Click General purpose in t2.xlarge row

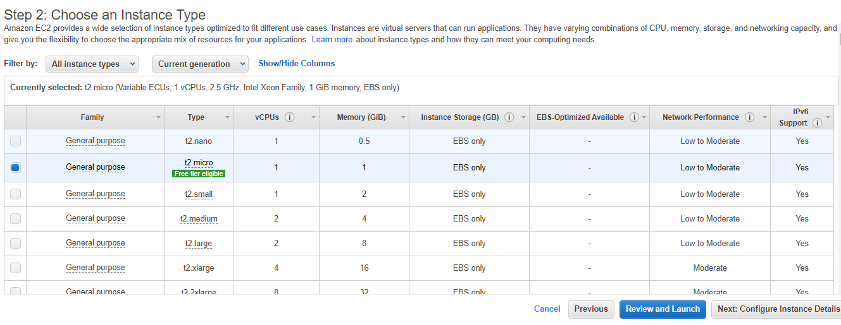96,268
